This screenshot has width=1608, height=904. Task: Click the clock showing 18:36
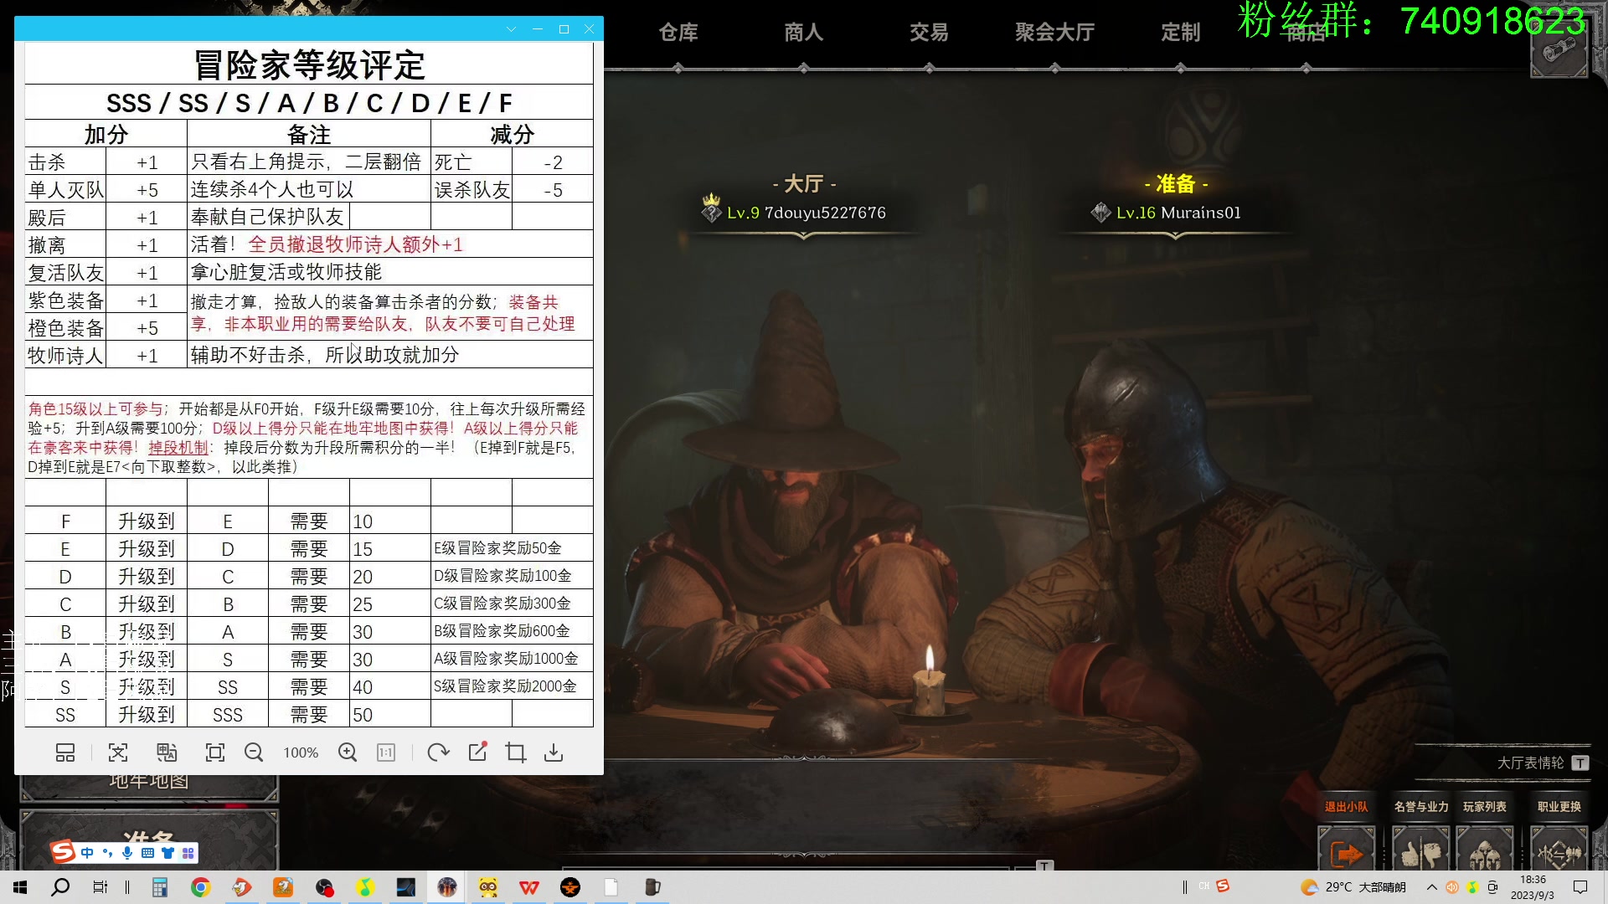(x=1533, y=887)
